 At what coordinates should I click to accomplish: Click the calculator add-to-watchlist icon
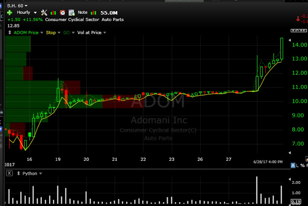pos(72,13)
